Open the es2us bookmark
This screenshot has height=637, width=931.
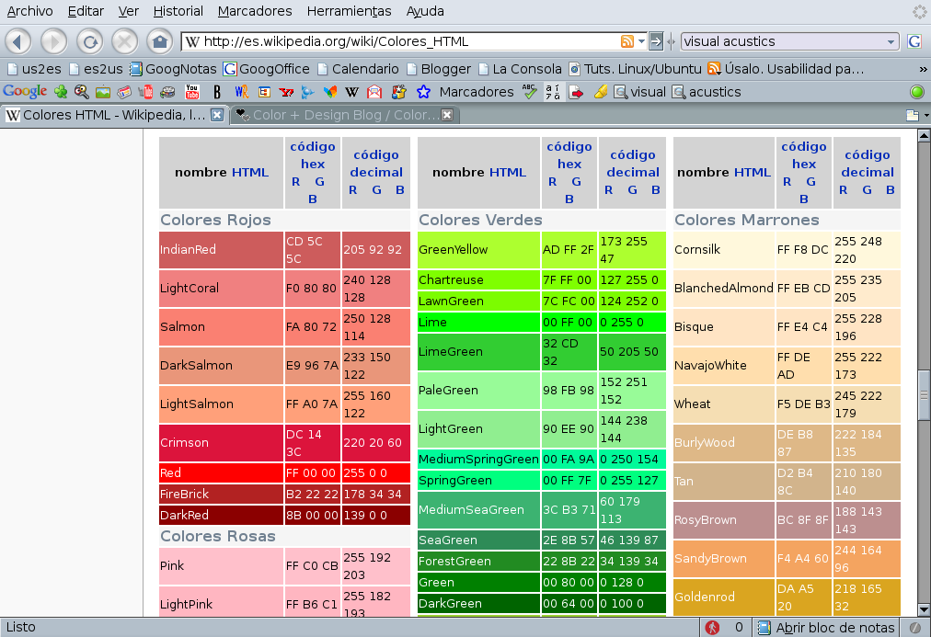(x=97, y=69)
